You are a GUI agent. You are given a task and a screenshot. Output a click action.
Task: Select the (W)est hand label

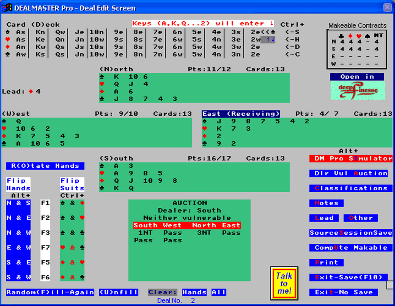[16, 114]
